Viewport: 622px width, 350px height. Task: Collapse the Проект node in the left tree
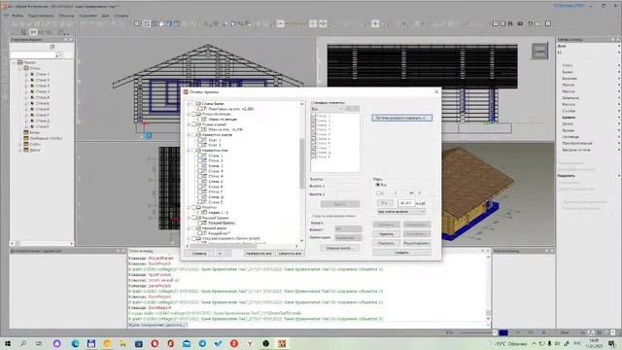point(14,62)
